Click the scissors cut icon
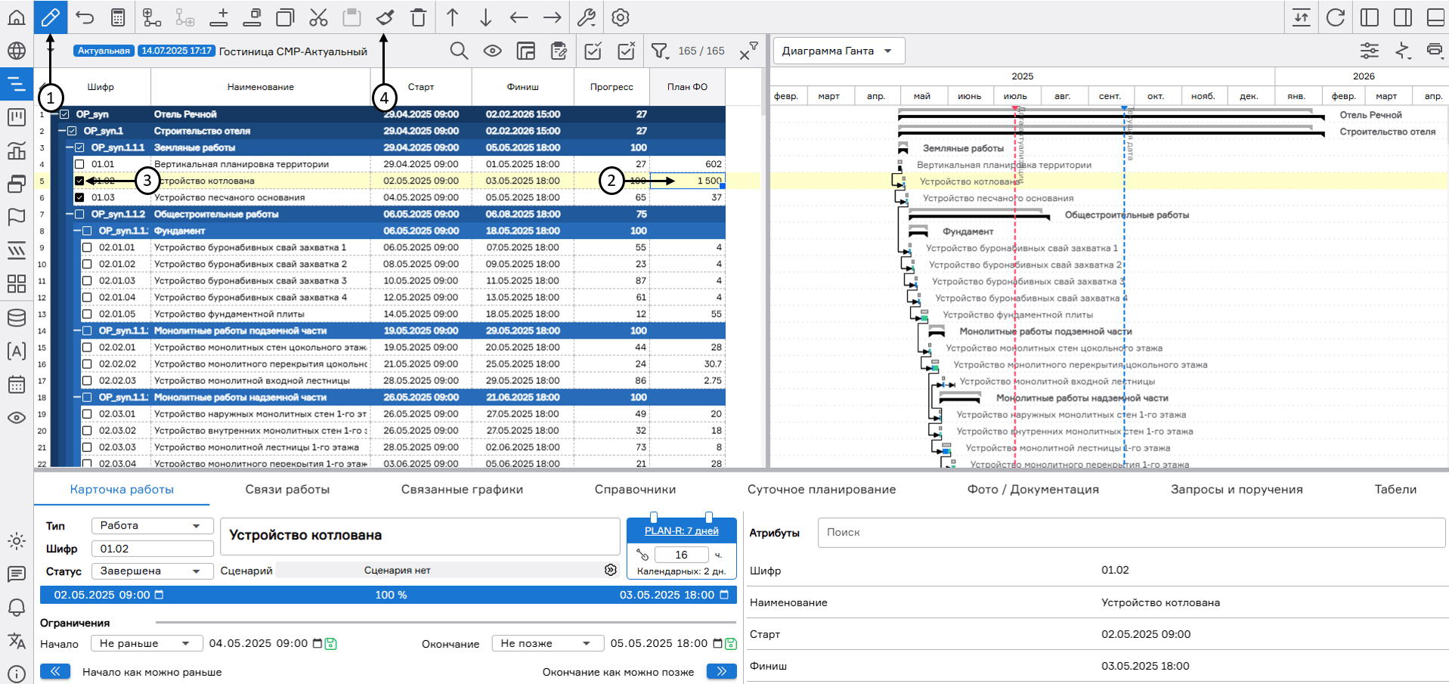Image resolution: width=1449 pixels, height=684 pixels. point(318,17)
